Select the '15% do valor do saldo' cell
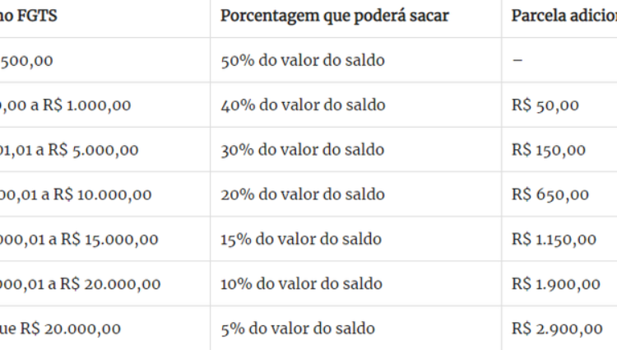Viewport: 617px width, 350px height. [x=301, y=240]
